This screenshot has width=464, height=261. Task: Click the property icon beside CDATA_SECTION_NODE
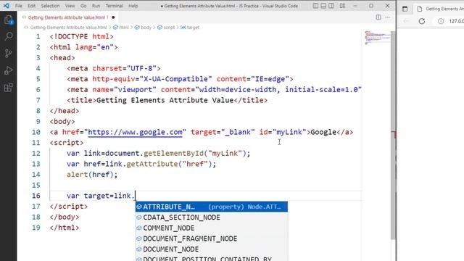[x=138, y=217]
